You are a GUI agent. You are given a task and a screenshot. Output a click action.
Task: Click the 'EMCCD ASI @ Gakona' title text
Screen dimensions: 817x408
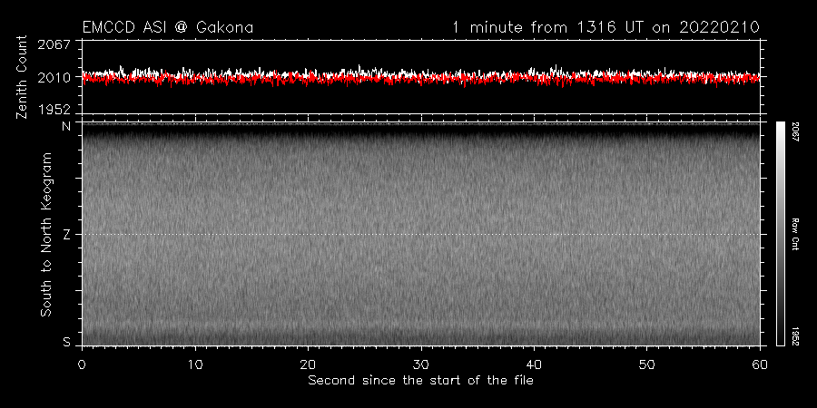point(168,27)
